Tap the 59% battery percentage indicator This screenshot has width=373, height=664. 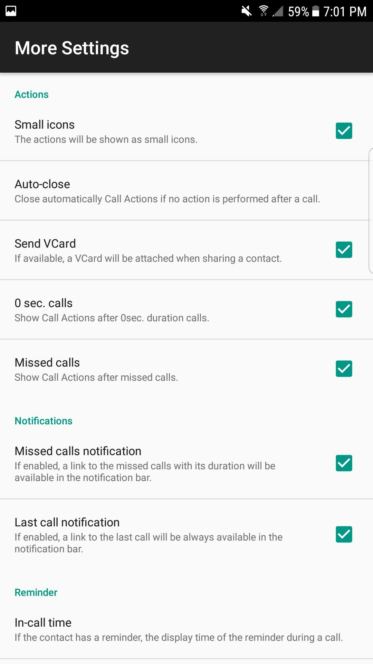click(299, 11)
